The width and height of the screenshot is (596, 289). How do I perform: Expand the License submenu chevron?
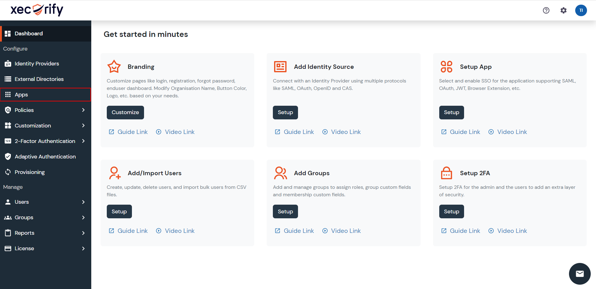83,248
